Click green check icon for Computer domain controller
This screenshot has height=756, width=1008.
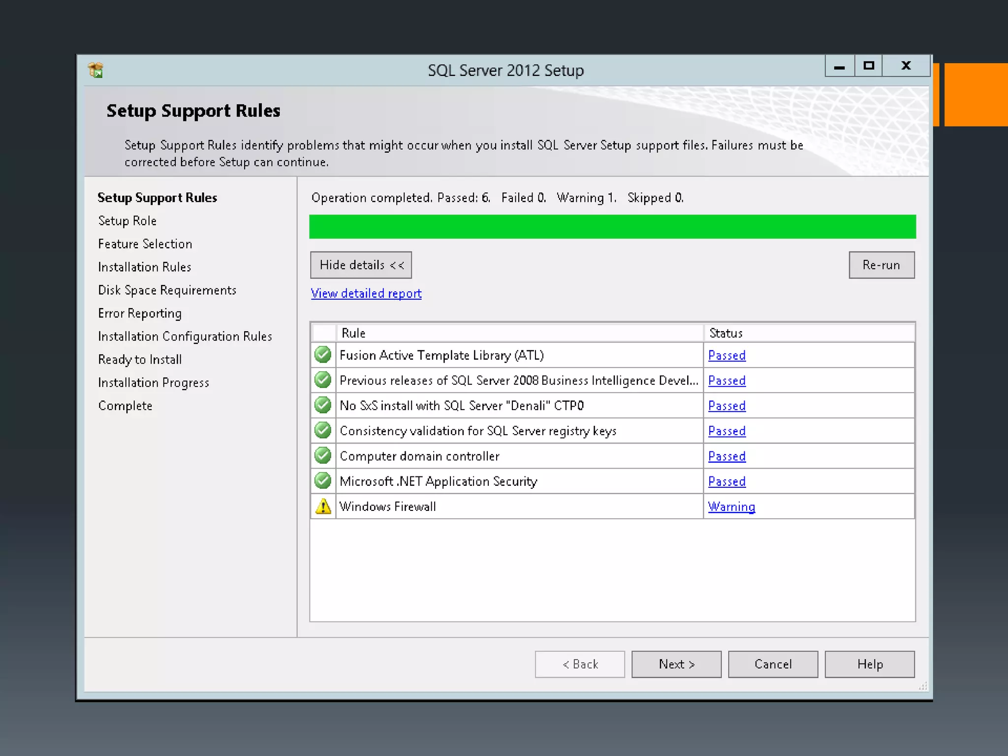[323, 456]
